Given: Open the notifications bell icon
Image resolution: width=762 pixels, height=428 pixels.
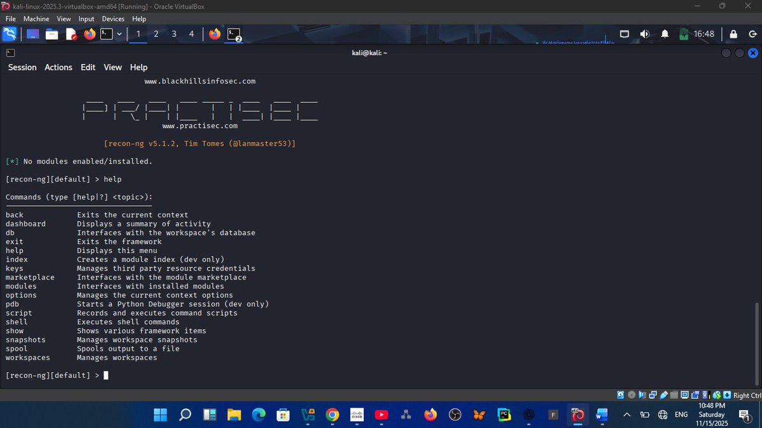Looking at the screenshot, I should pyautogui.click(x=665, y=34).
